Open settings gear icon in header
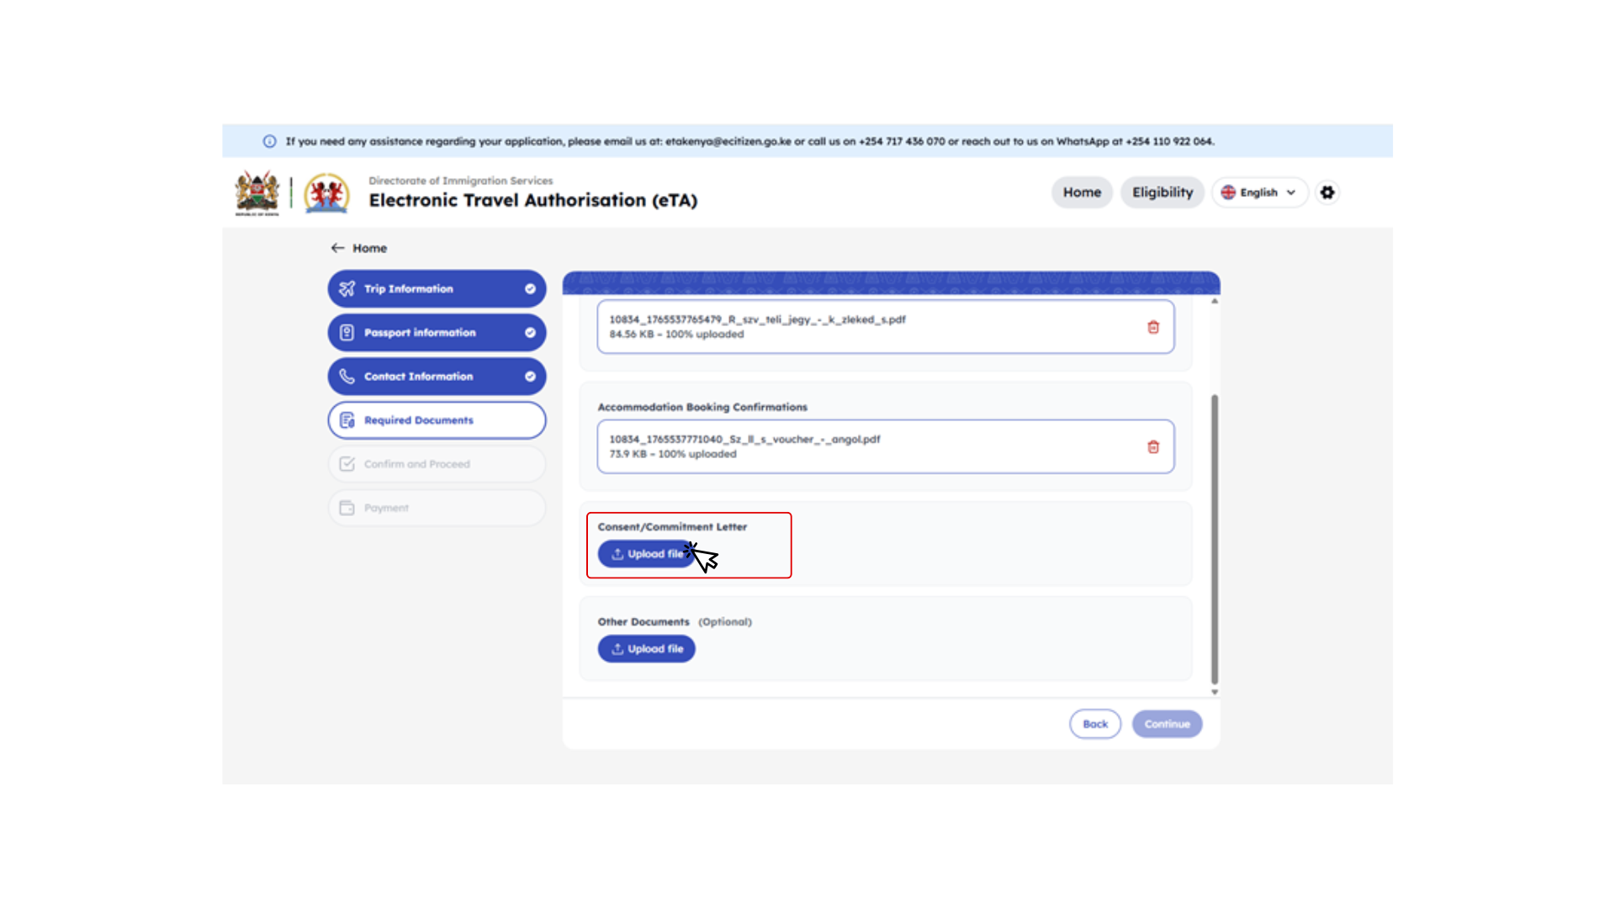Screen dimensions: 1615x908 [1327, 193]
